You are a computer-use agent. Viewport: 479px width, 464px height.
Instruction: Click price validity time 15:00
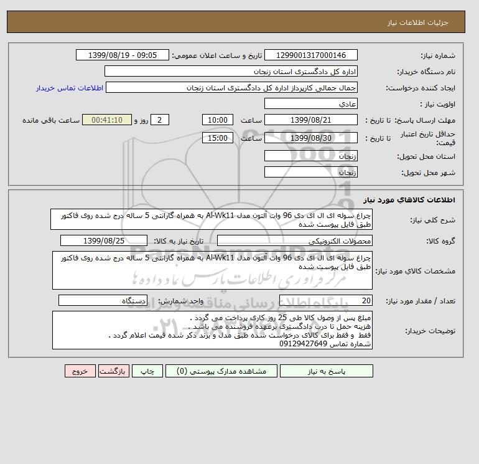pos(218,138)
